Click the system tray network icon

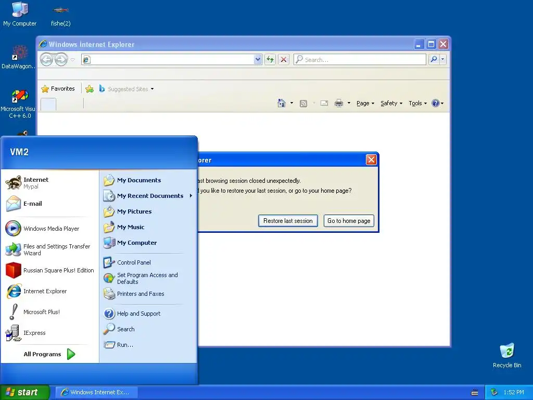tap(494, 393)
